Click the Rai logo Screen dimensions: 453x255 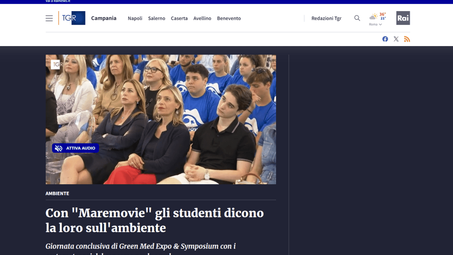tap(403, 18)
